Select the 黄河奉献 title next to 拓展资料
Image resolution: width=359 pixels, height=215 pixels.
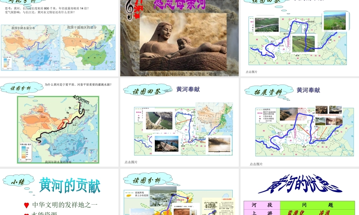308,90
